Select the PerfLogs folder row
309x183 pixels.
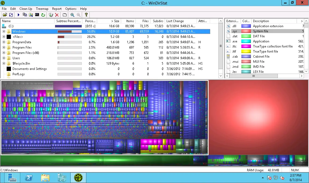point(106,74)
